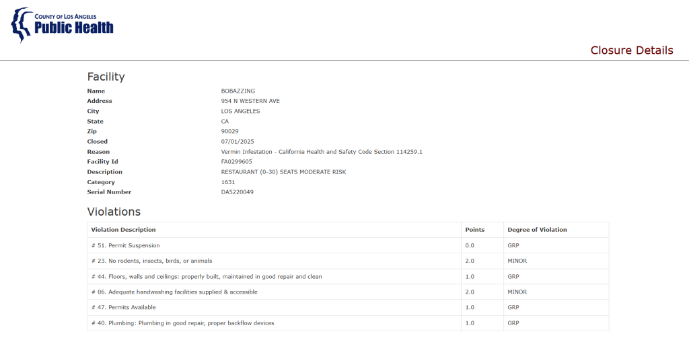The image size is (689, 340).
Task: Click MINOR degree in the handwashing row
Action: click(x=517, y=292)
